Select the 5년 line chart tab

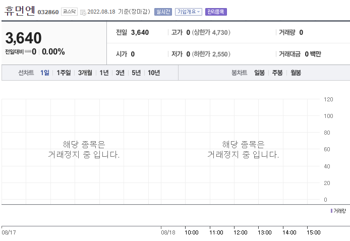click(x=136, y=73)
